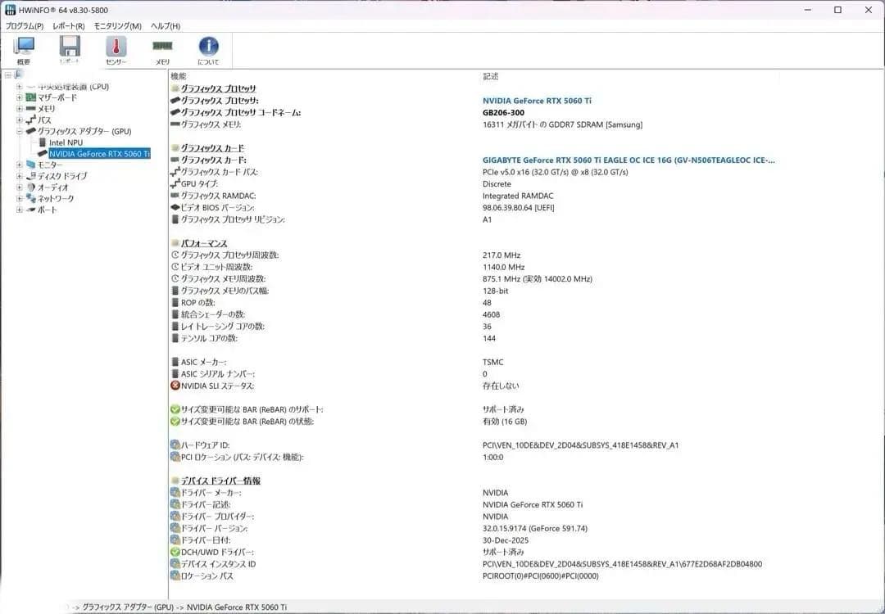Click the PCIe v5.0 x16 bus value
885x614 pixels.
click(555, 172)
